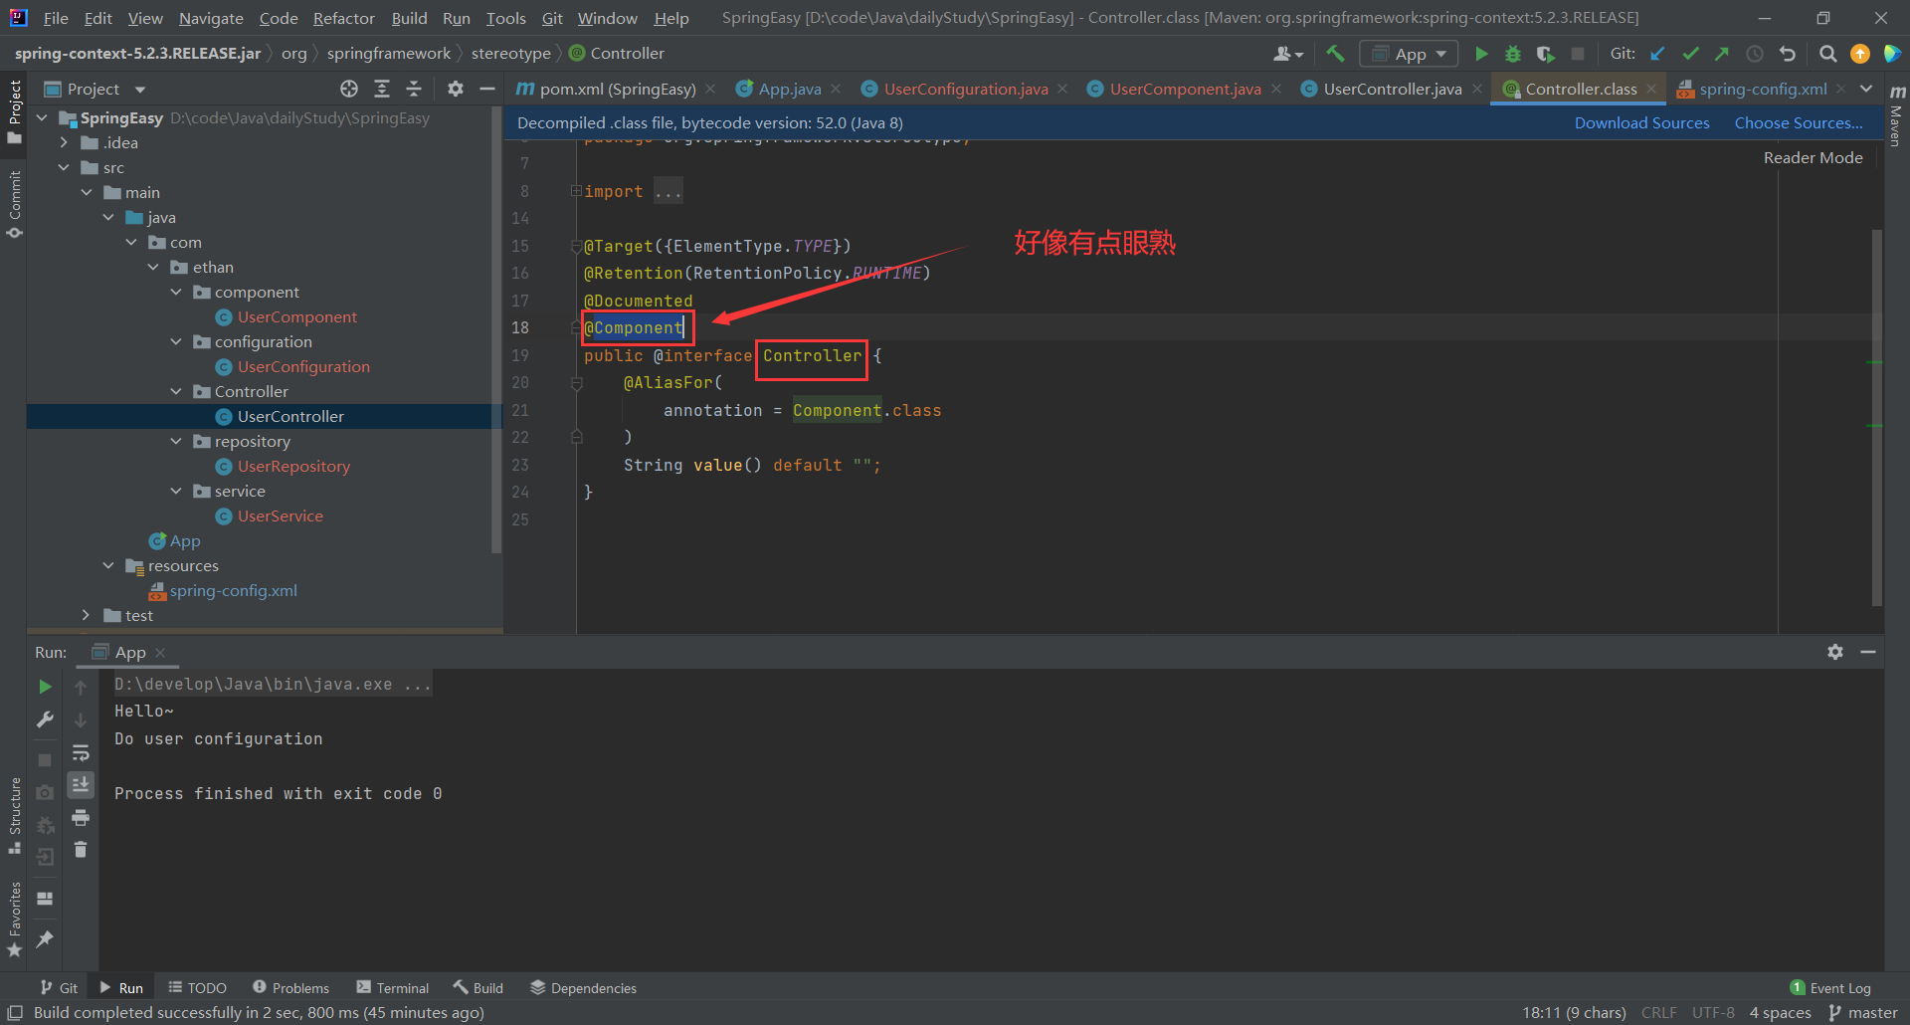Expand the .idea folder

coord(64,142)
